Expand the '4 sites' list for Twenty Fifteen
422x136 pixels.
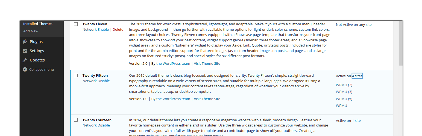pyautogui.click(x=357, y=76)
